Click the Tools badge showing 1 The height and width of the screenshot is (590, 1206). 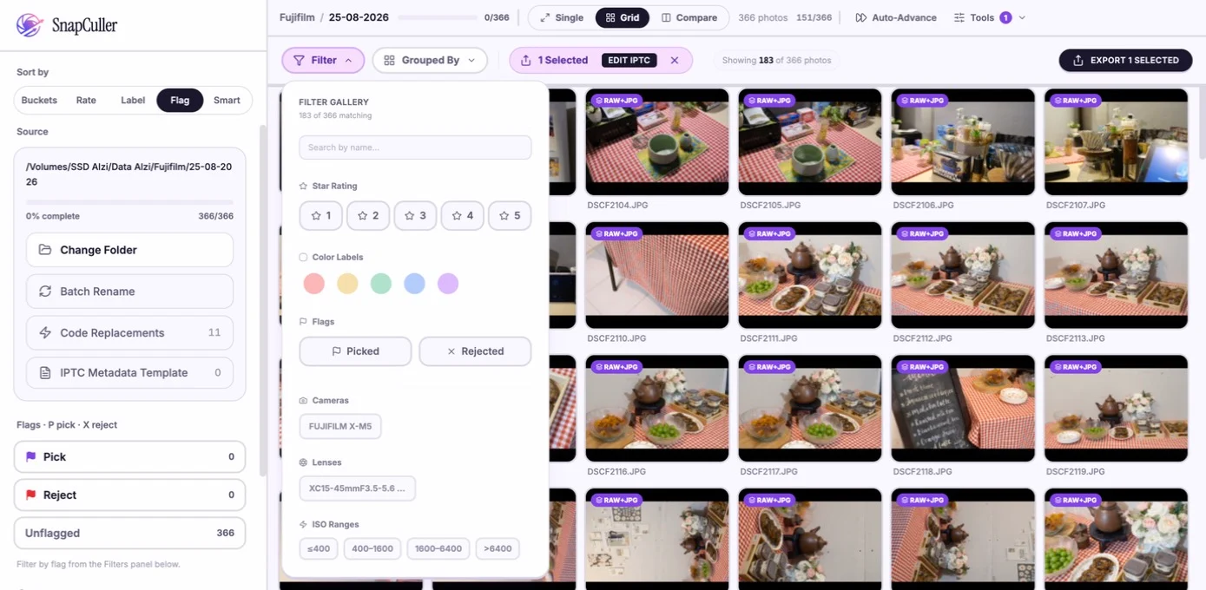tap(1005, 17)
